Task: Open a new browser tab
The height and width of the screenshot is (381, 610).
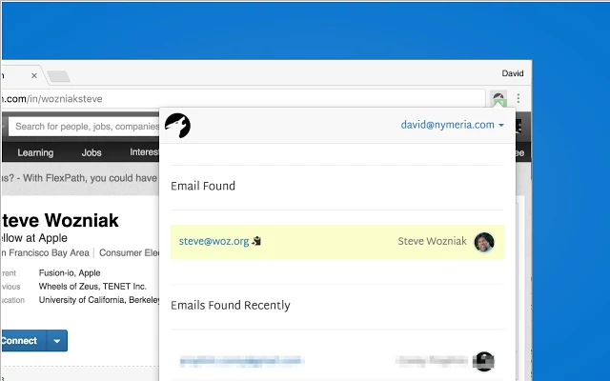Action: [x=58, y=76]
